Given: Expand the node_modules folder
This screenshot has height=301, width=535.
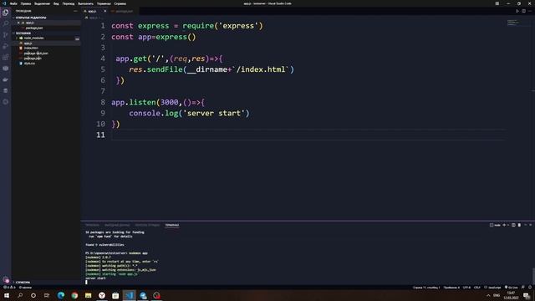Looking at the screenshot, I should tap(47, 38).
